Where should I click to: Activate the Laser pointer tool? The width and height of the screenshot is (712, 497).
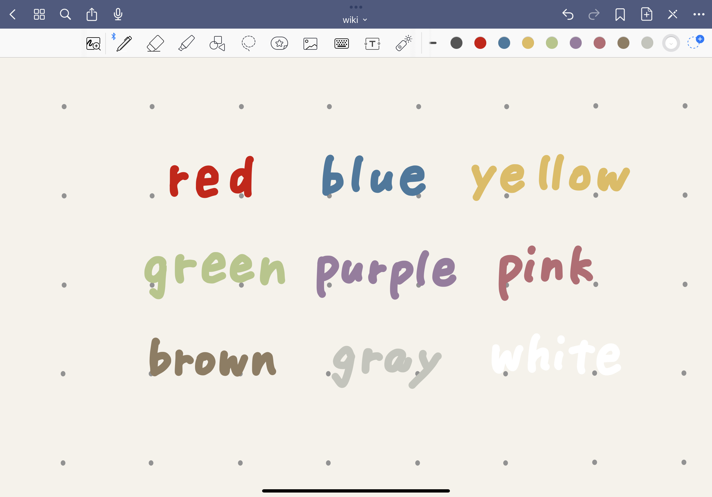tap(403, 44)
